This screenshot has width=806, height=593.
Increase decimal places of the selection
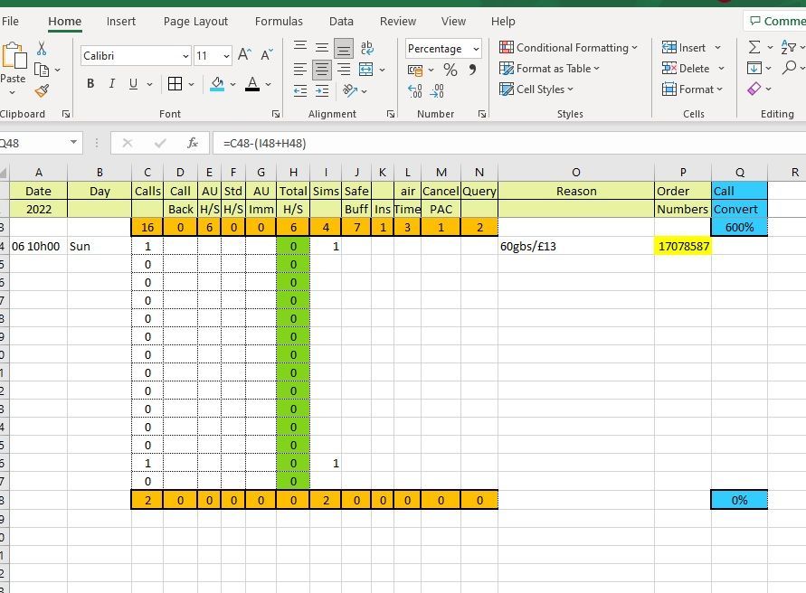point(413,89)
